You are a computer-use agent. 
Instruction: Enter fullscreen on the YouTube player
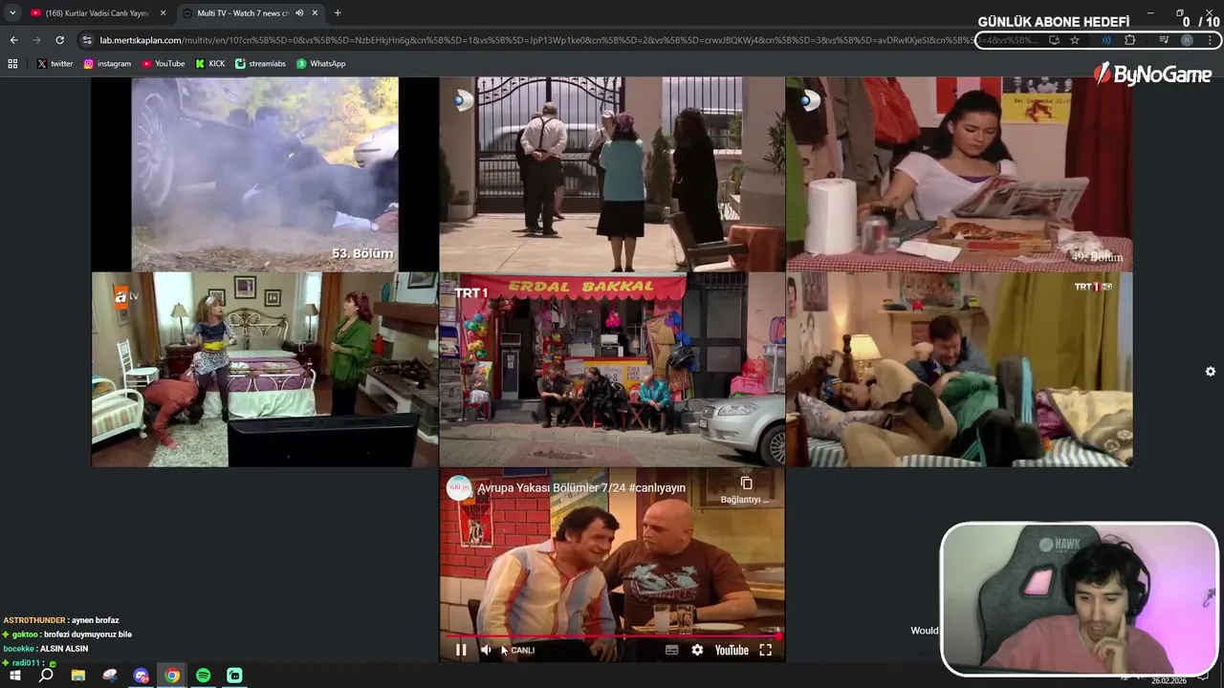pos(765,650)
